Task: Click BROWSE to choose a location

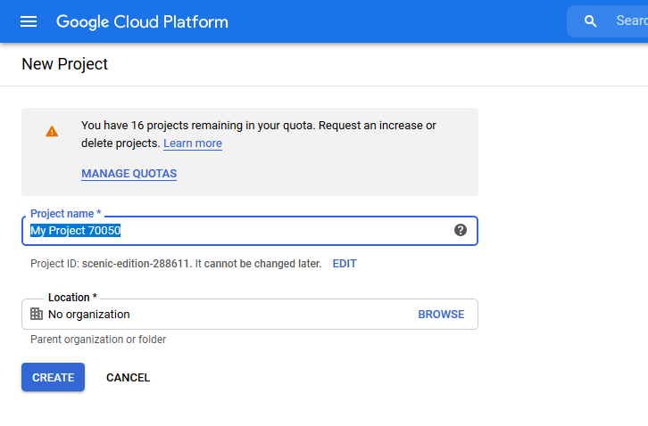Action: [441, 314]
